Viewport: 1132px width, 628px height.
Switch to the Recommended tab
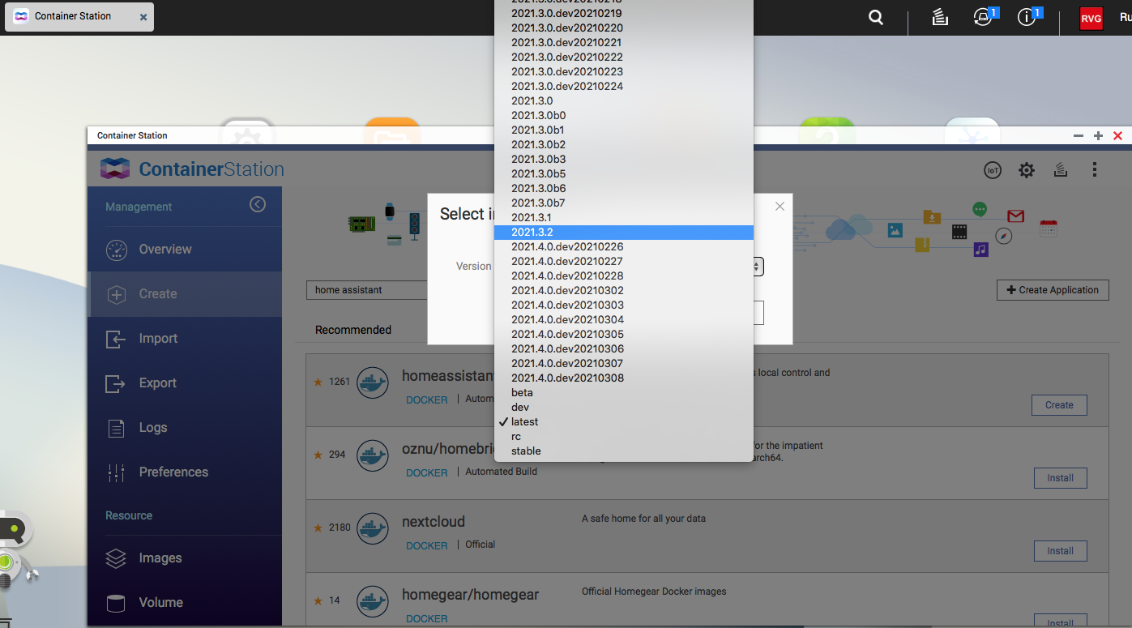click(353, 330)
